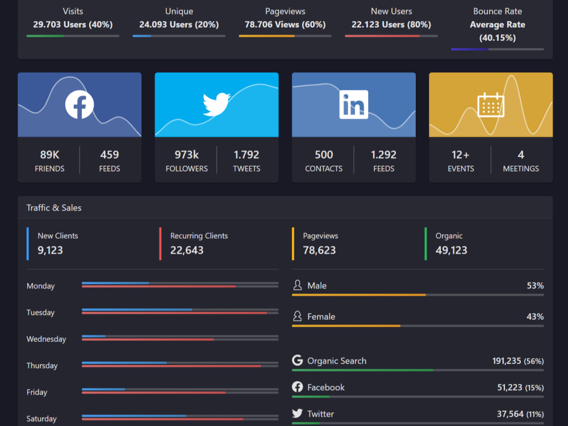This screenshot has width=568, height=426.
Task: Click the Google icon beside Organic Search
Action: (x=298, y=361)
